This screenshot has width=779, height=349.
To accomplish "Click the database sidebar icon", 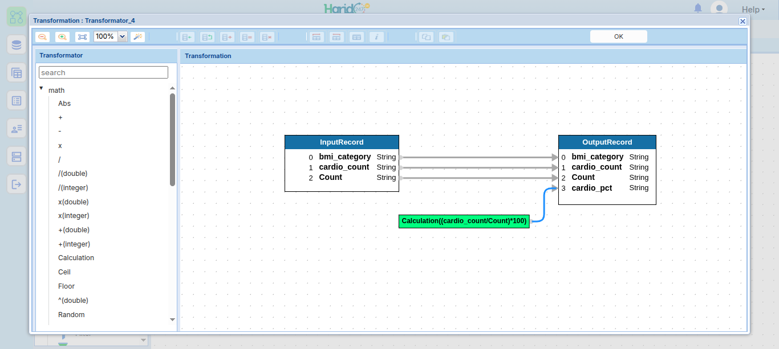I will pos(17,44).
